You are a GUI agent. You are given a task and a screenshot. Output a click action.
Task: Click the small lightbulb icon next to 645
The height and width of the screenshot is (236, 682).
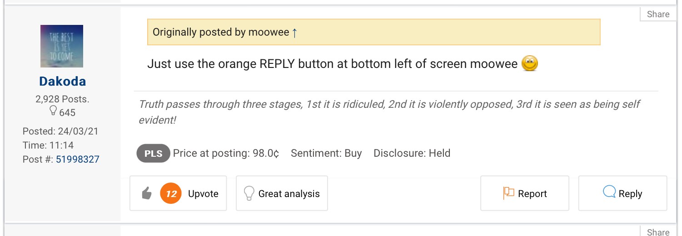tap(52, 111)
